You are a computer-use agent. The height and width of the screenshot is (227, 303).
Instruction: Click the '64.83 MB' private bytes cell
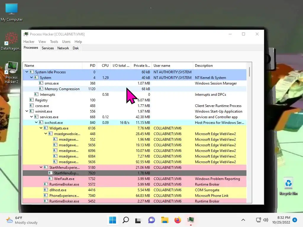tap(143, 196)
